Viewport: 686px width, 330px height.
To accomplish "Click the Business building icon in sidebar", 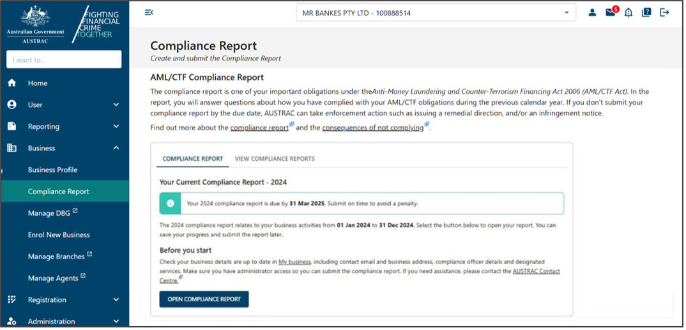I will tap(11, 147).
